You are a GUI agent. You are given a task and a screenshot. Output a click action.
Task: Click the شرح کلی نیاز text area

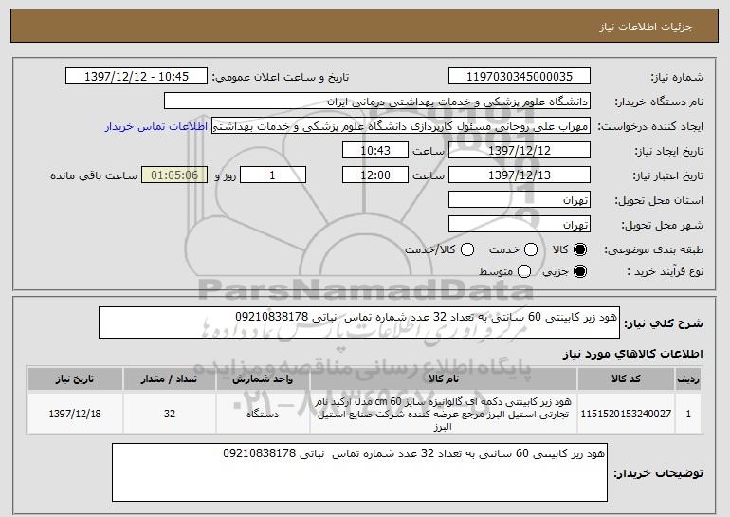coord(359,323)
